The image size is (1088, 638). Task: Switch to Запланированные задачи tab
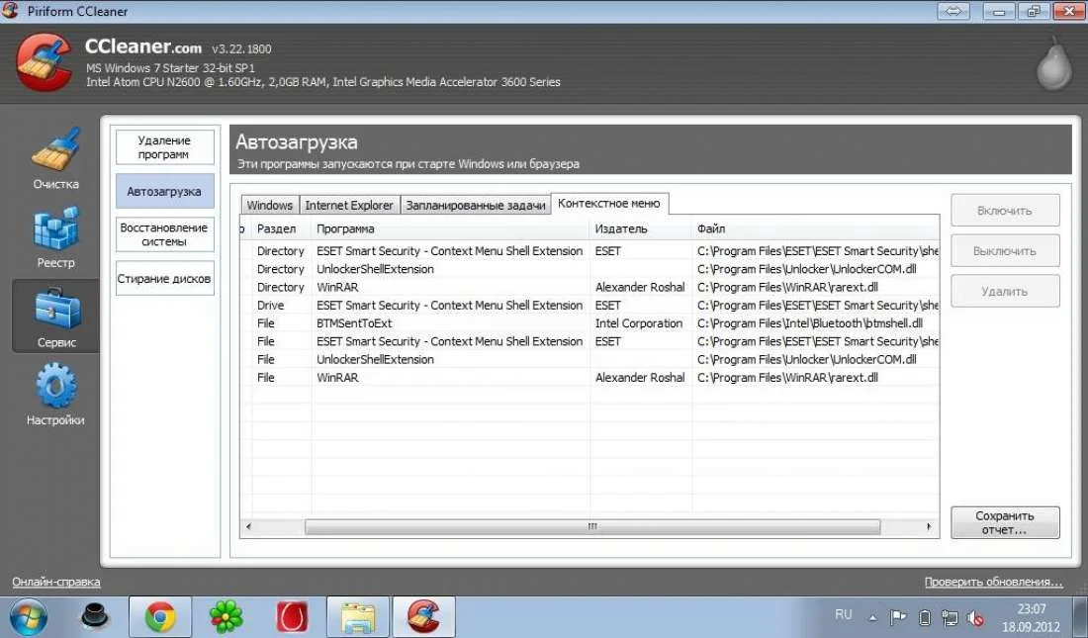(476, 205)
